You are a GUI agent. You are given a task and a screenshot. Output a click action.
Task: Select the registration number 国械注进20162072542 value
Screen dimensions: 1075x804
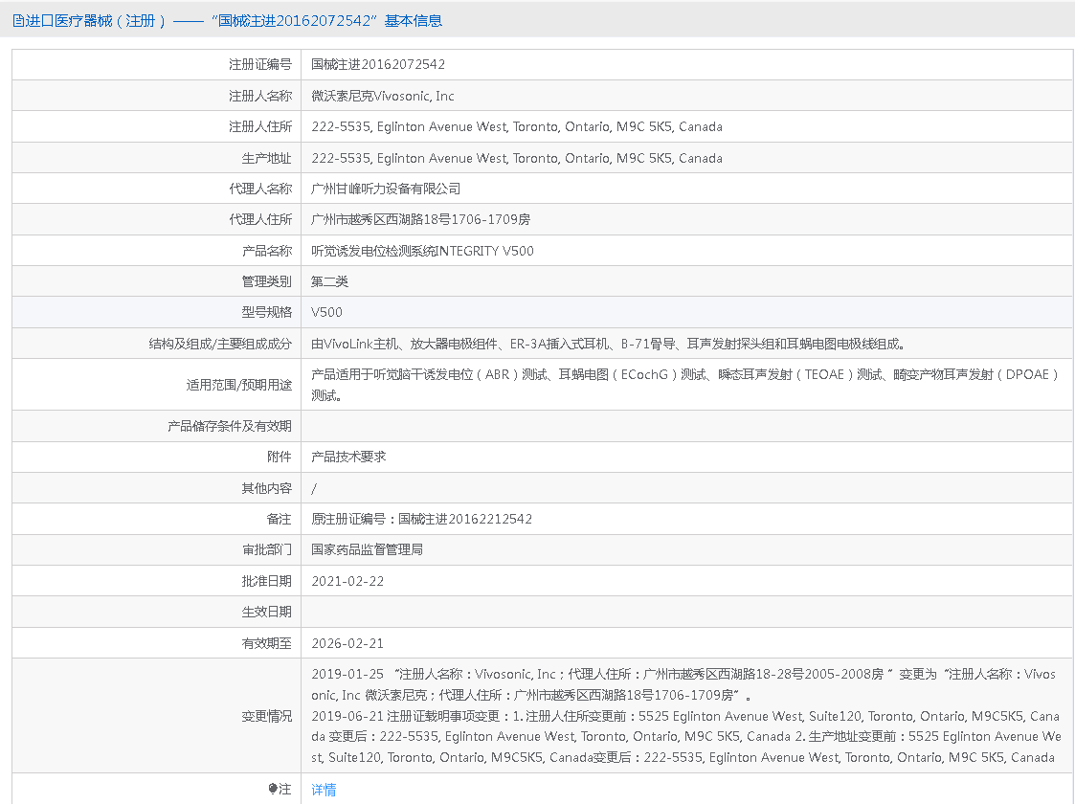tap(378, 65)
